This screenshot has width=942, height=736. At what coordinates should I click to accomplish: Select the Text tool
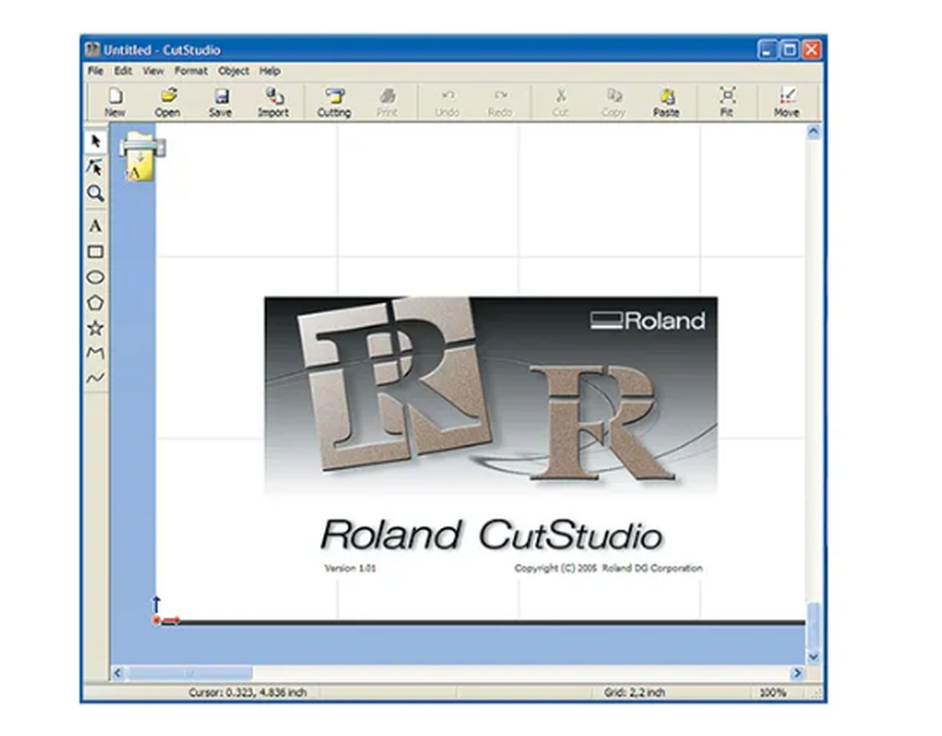(96, 226)
